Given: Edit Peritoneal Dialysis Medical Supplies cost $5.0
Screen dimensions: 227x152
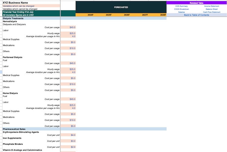Looking at the screenshot, I should click(x=68, y=78).
